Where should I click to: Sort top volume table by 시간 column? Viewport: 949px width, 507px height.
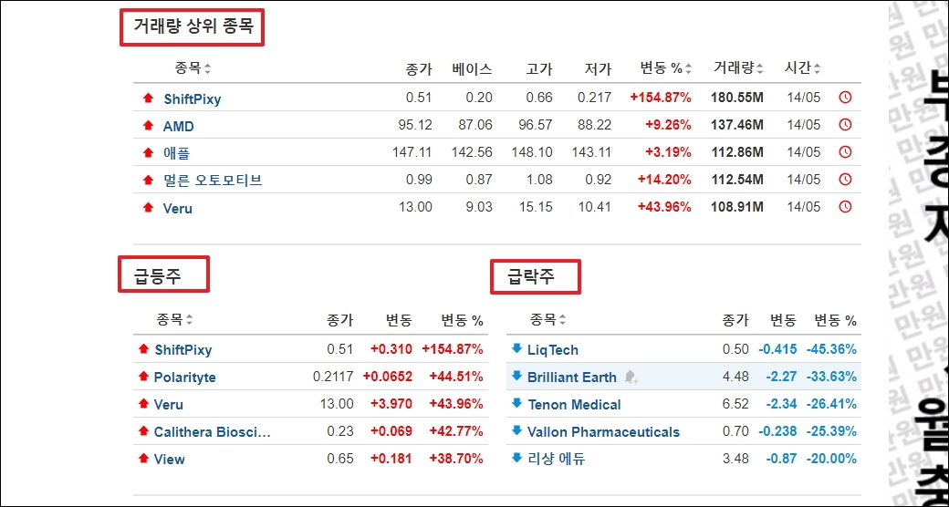click(x=802, y=68)
